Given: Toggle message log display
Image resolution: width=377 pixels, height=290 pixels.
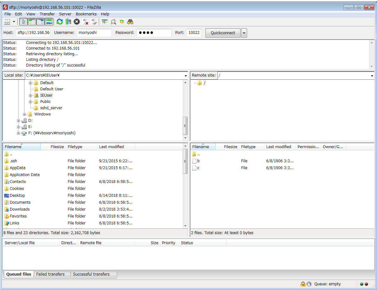Looking at the screenshot, I should pos(23,22).
